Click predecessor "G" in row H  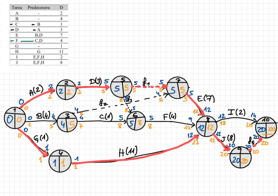pos(39,51)
